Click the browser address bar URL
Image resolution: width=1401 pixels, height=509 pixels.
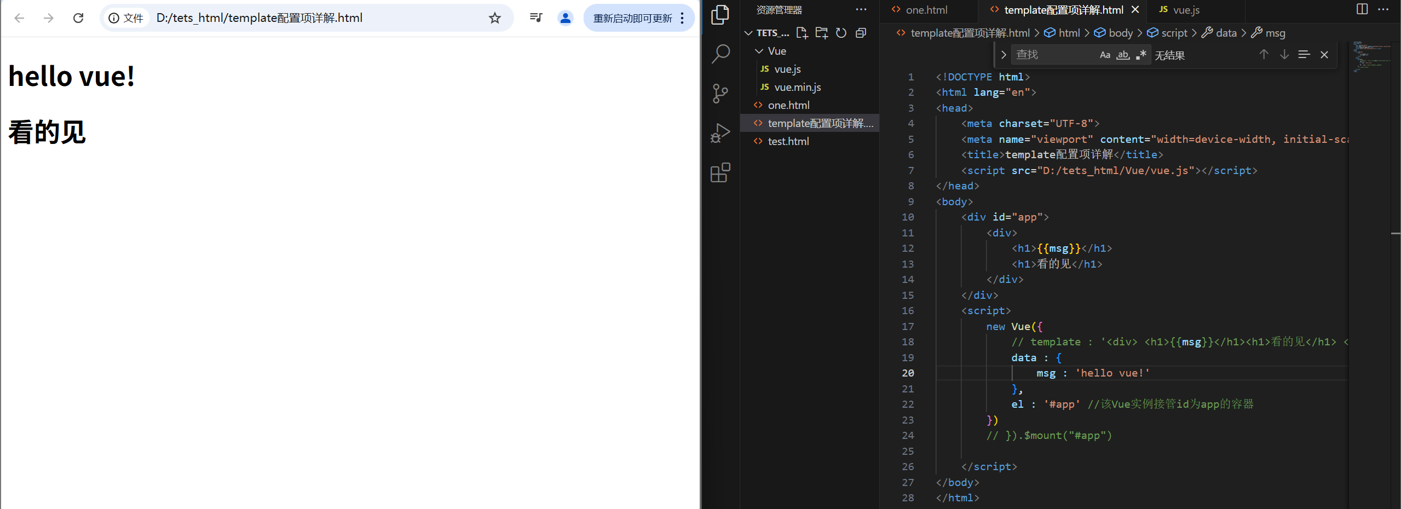click(260, 18)
